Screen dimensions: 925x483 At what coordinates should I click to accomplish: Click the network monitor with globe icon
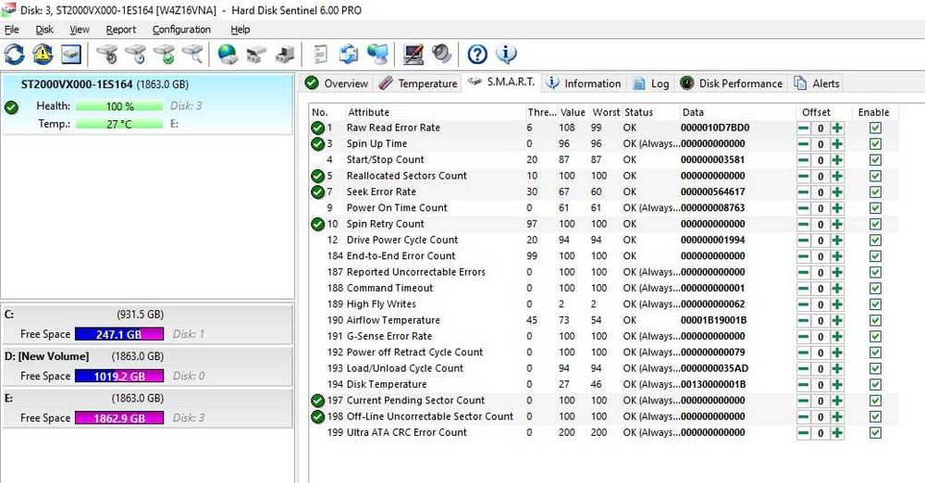[x=377, y=55]
